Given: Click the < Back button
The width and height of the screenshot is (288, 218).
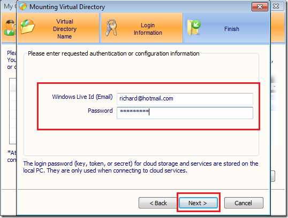Looking at the screenshot, I should [x=158, y=203].
